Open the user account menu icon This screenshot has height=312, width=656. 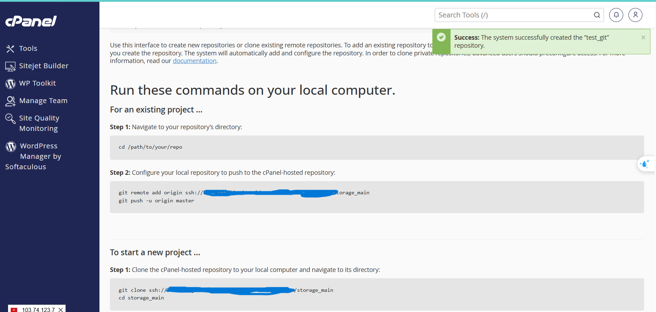(635, 15)
